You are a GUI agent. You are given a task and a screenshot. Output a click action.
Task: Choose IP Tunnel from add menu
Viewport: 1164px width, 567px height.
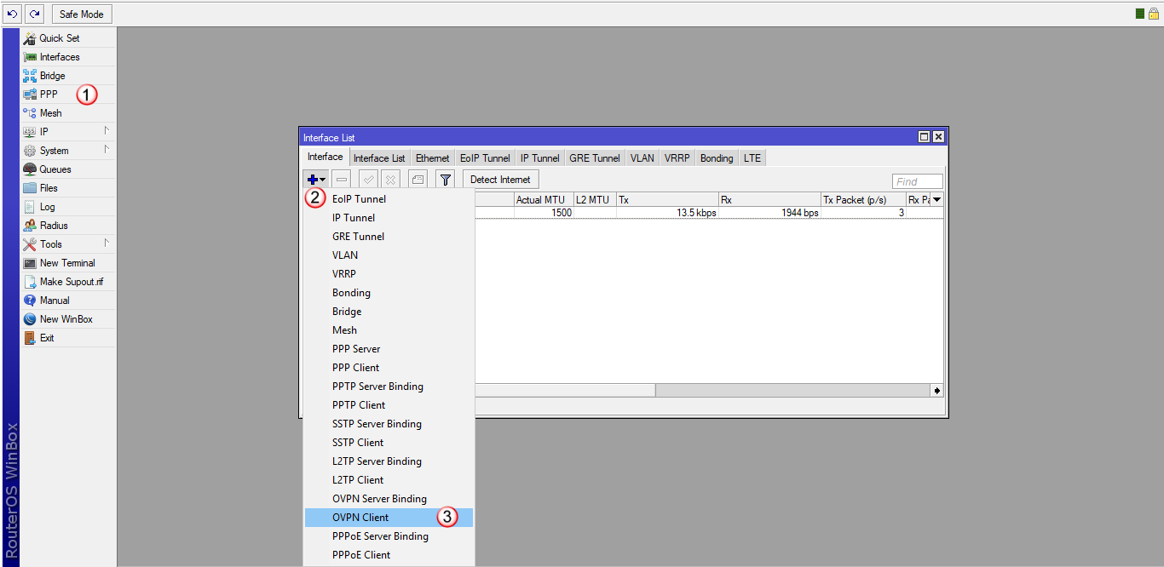(x=389, y=218)
